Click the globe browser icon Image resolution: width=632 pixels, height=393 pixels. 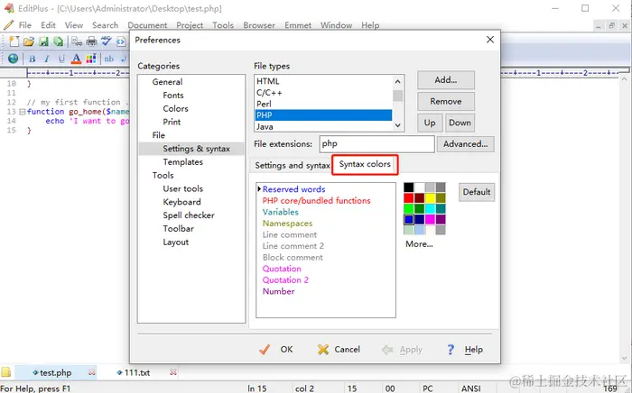click(14, 59)
